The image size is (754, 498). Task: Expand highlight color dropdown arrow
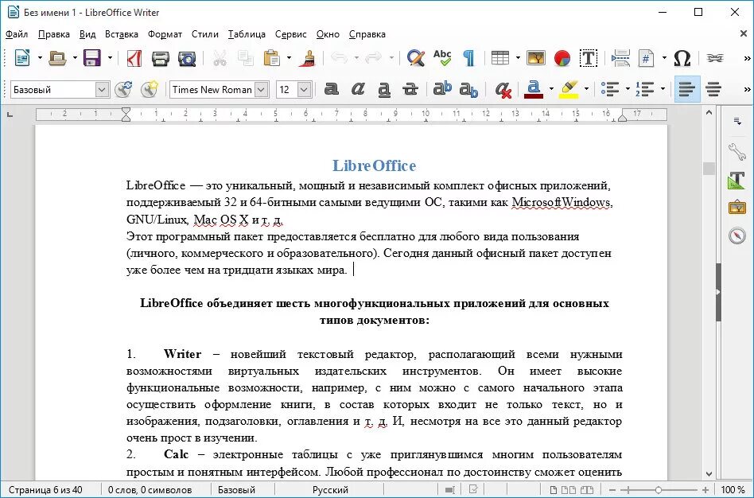pos(586,89)
